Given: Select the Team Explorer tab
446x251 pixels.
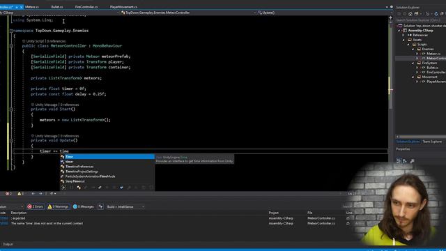Looking at the screenshot, I should (432, 142).
